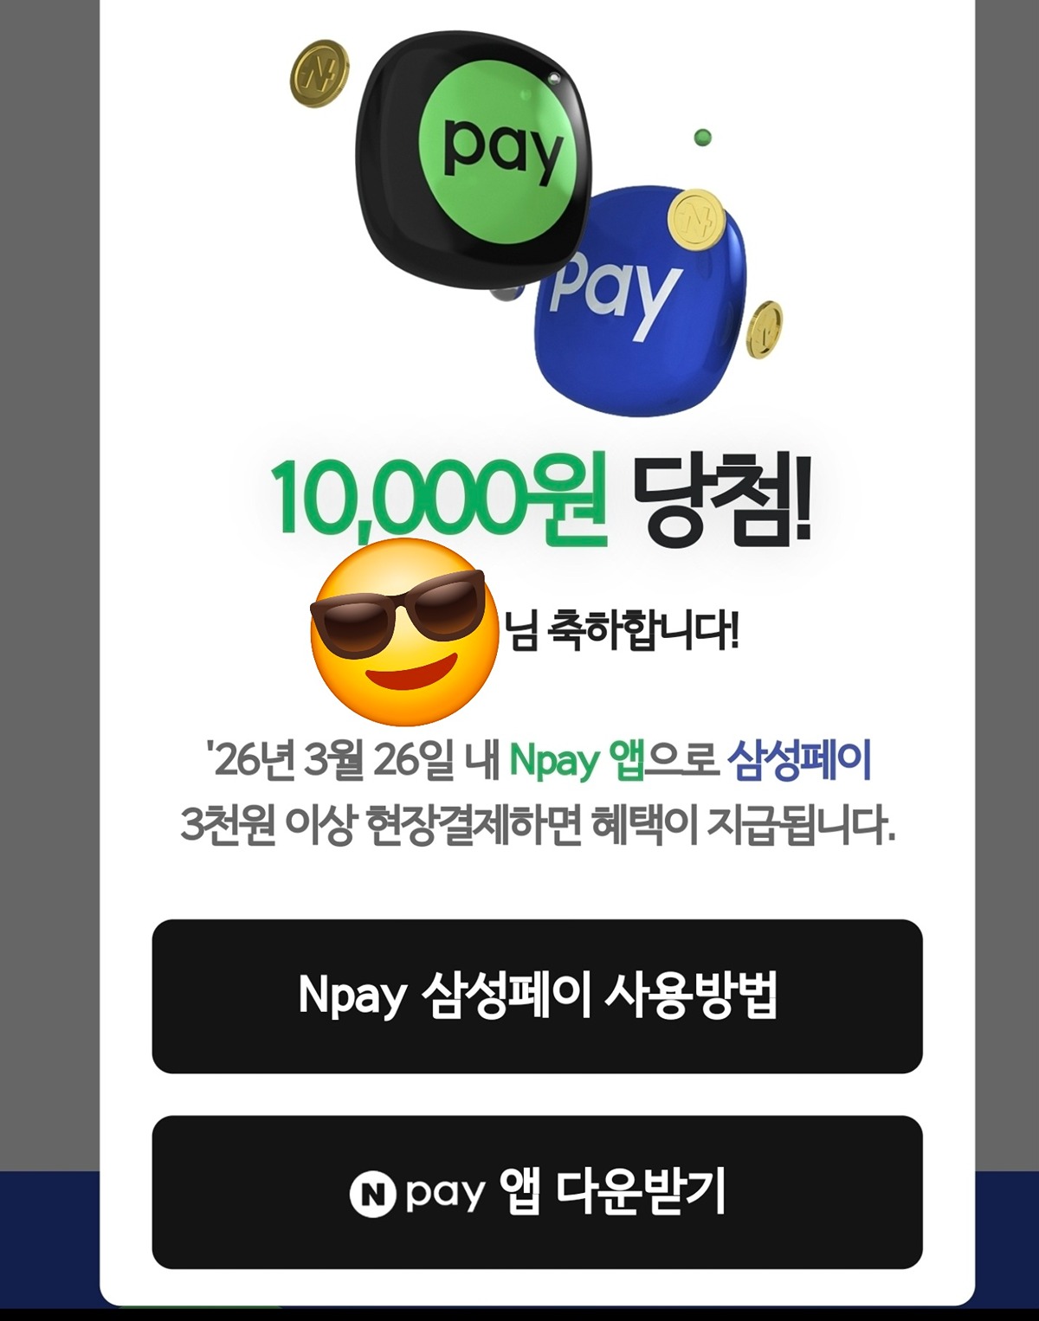This screenshot has height=1321, width=1039.
Task: Click the N logo in download button
Action: (373, 1194)
